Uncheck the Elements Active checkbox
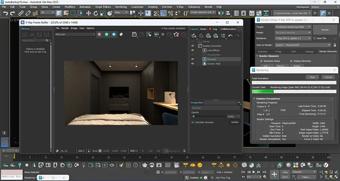Image resolution: width=340 pixels, height=181 pixels. 261,61
